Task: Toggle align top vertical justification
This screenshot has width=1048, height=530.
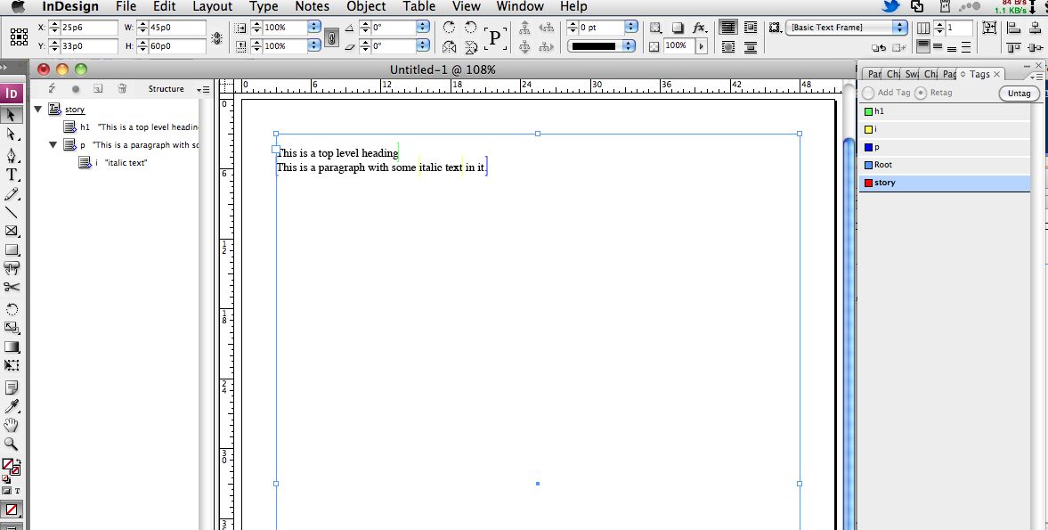Action: tap(923, 46)
